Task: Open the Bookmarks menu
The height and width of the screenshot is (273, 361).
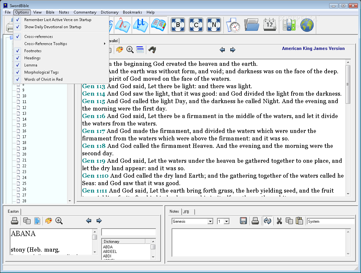Action: 132,12
